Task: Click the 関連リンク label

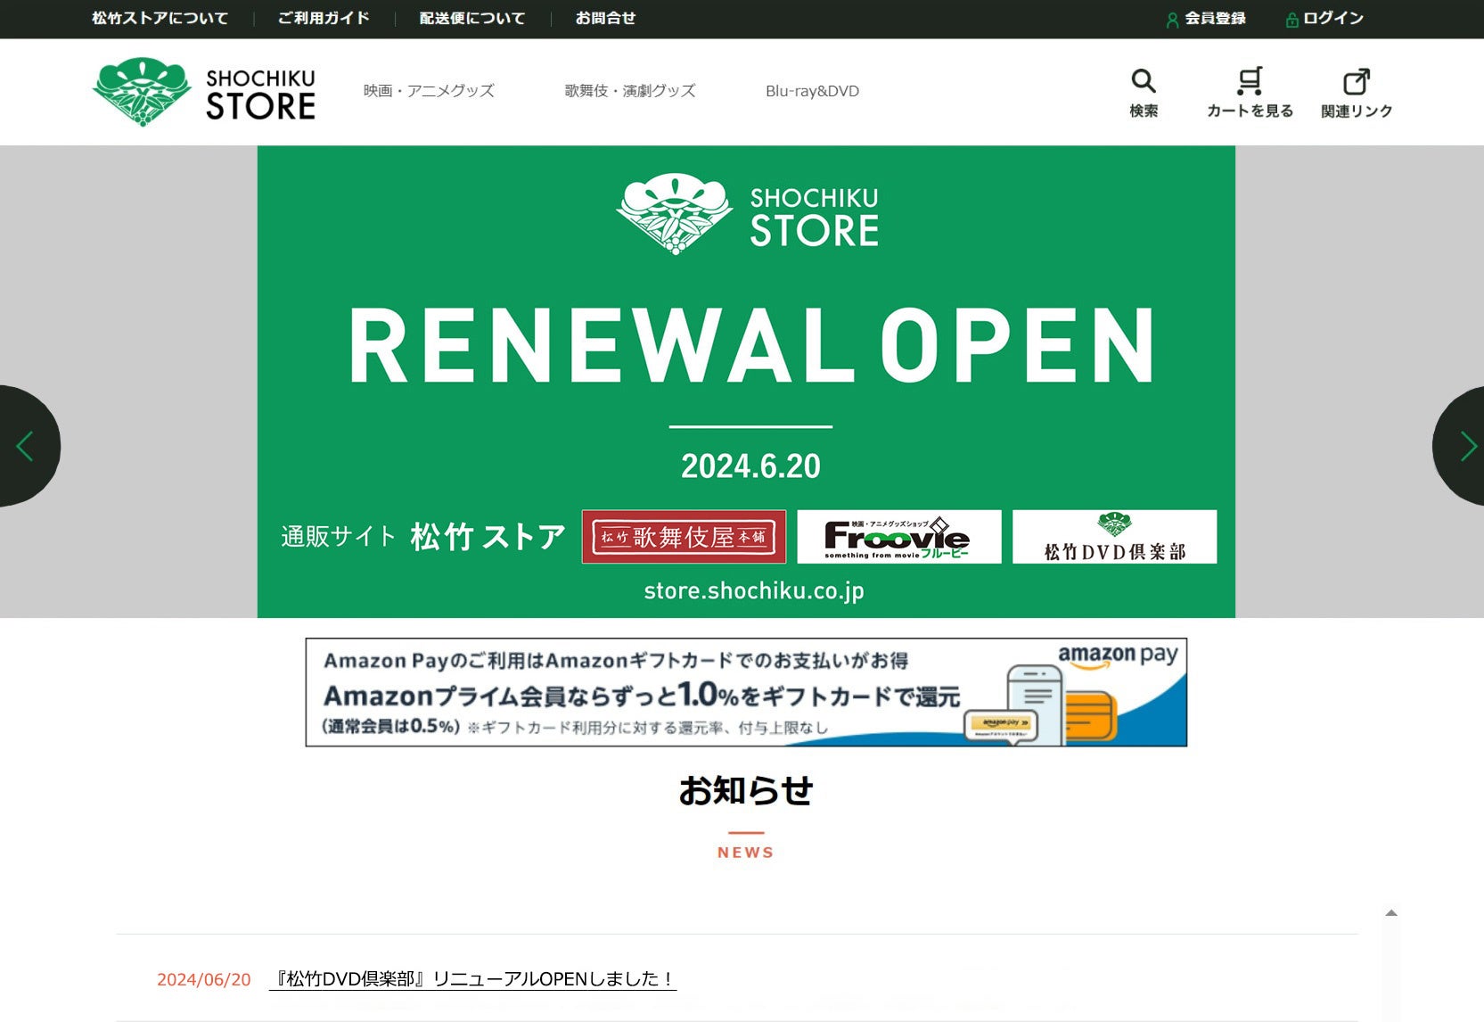Action: (1357, 111)
